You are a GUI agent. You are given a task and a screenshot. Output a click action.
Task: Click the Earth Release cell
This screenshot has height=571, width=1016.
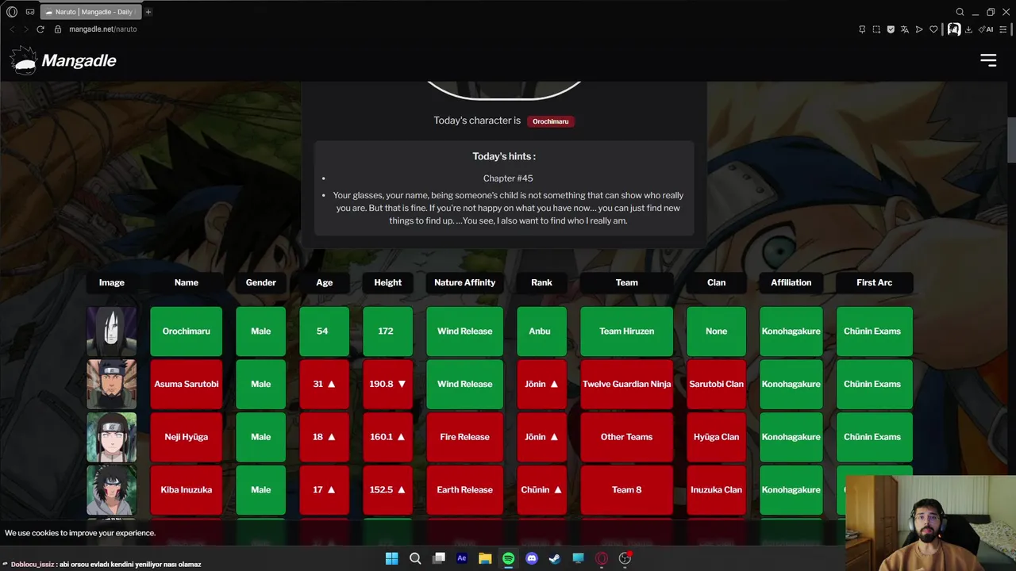[464, 490]
